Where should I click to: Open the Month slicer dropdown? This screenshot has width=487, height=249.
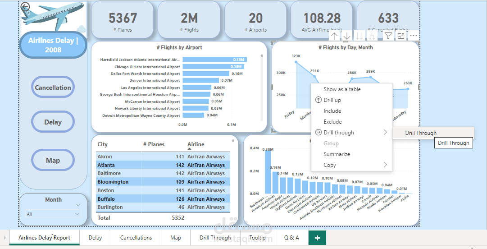pyautogui.click(x=78, y=214)
